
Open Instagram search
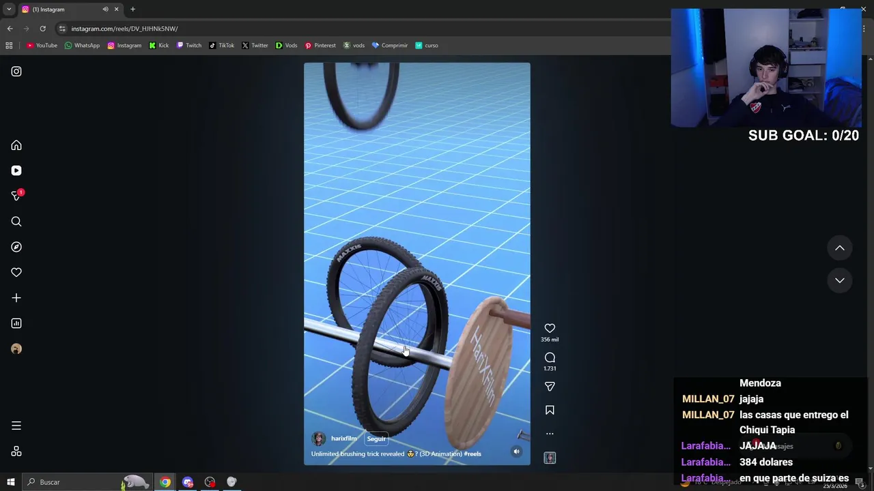16,222
